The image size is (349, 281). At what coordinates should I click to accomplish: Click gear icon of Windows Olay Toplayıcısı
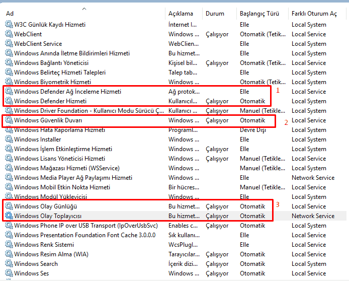click(x=9, y=216)
